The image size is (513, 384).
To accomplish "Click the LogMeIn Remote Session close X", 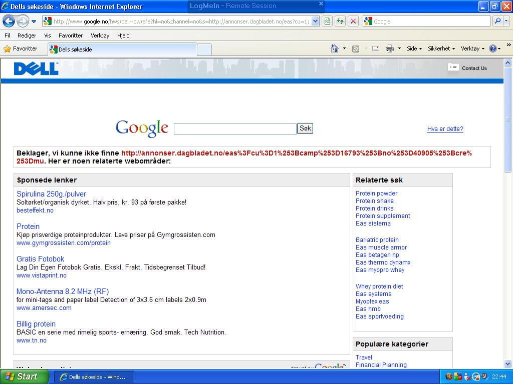I will click(321, 3).
